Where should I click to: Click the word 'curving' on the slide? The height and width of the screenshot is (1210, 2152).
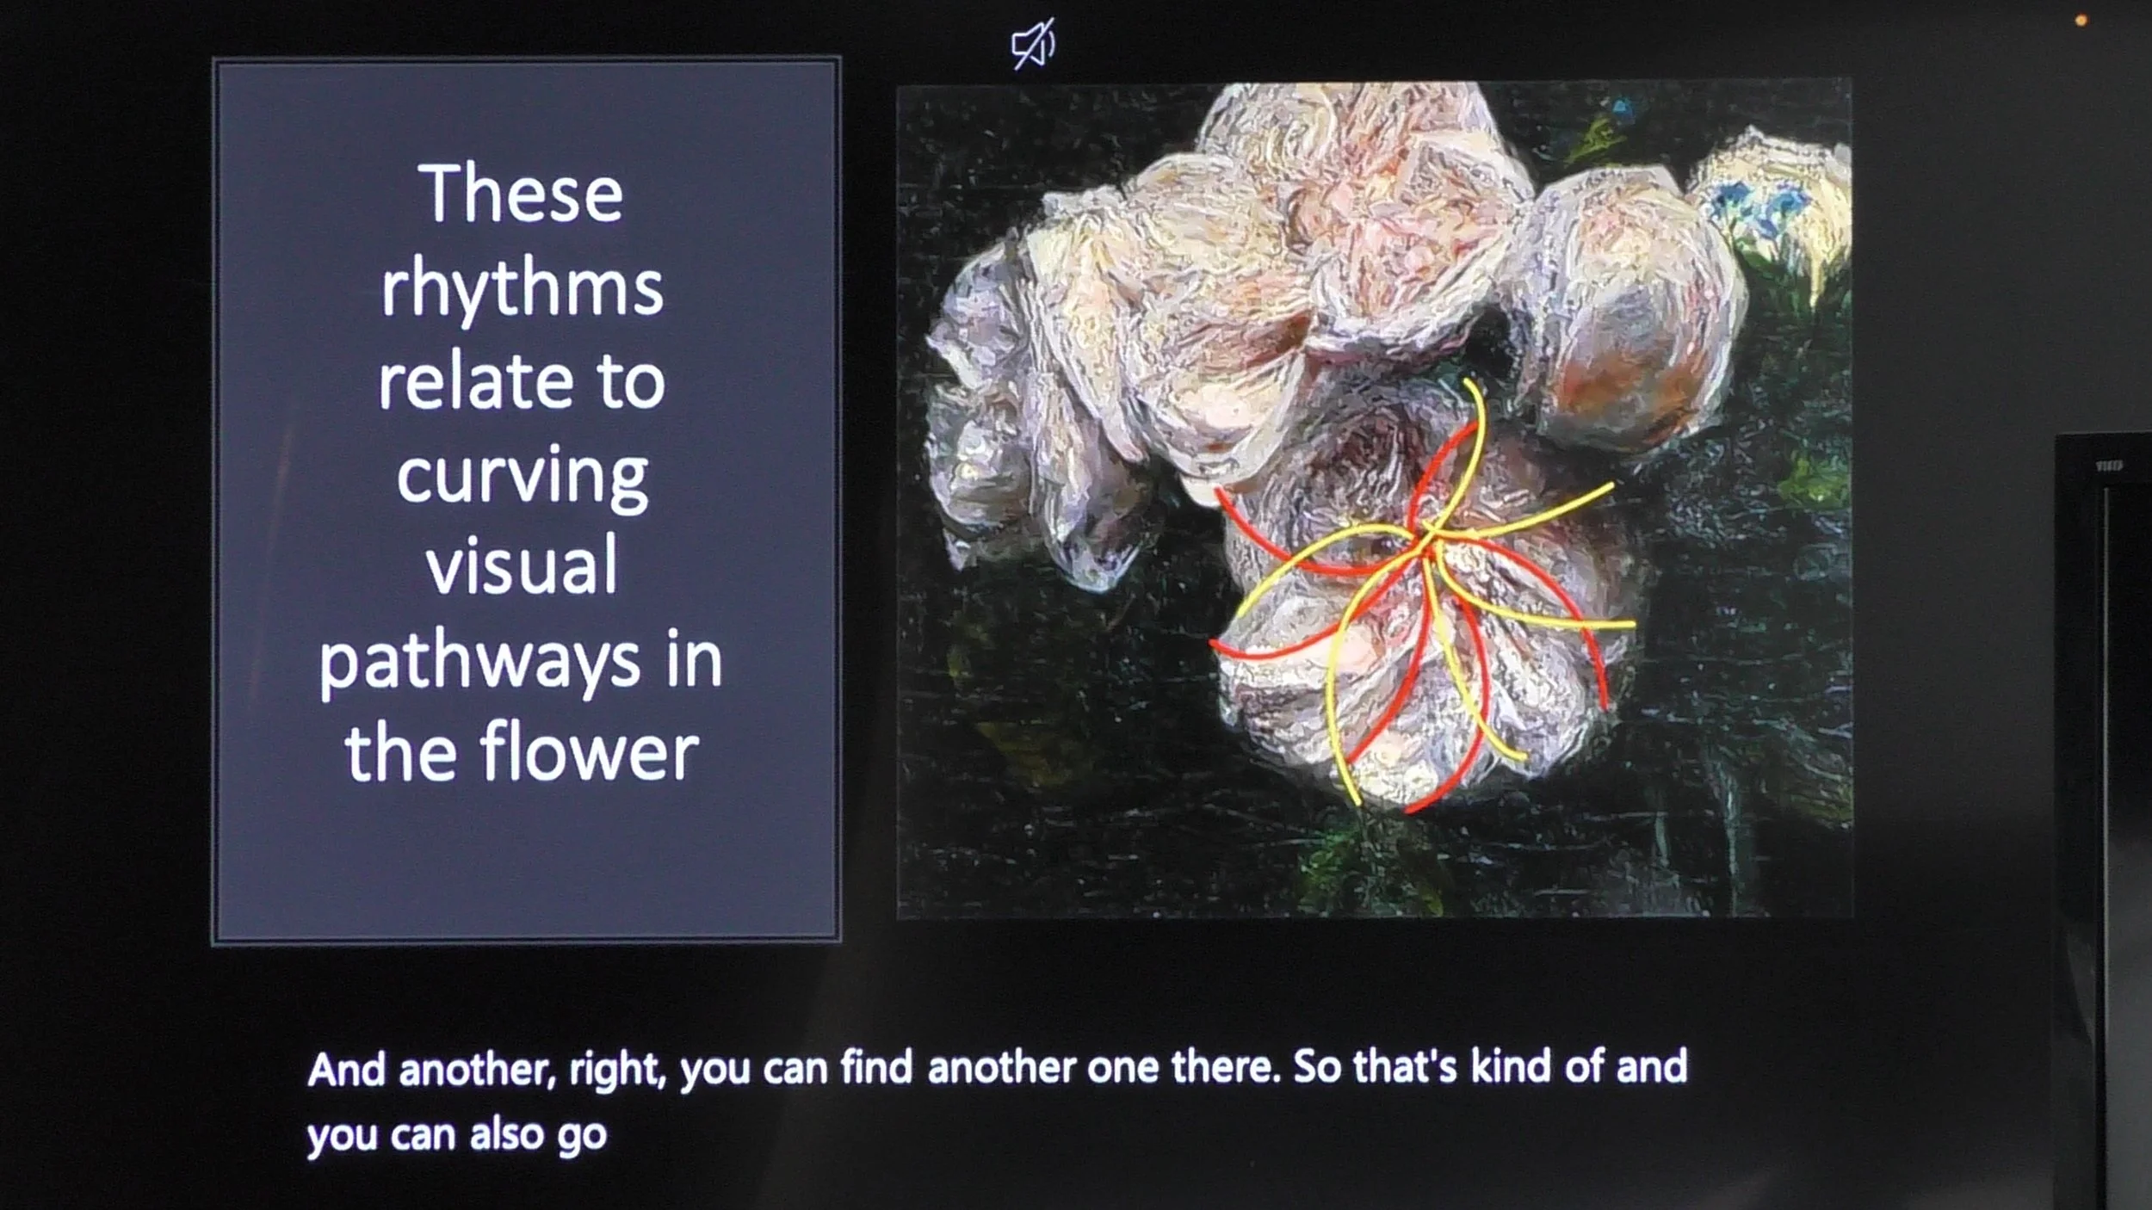coord(523,477)
